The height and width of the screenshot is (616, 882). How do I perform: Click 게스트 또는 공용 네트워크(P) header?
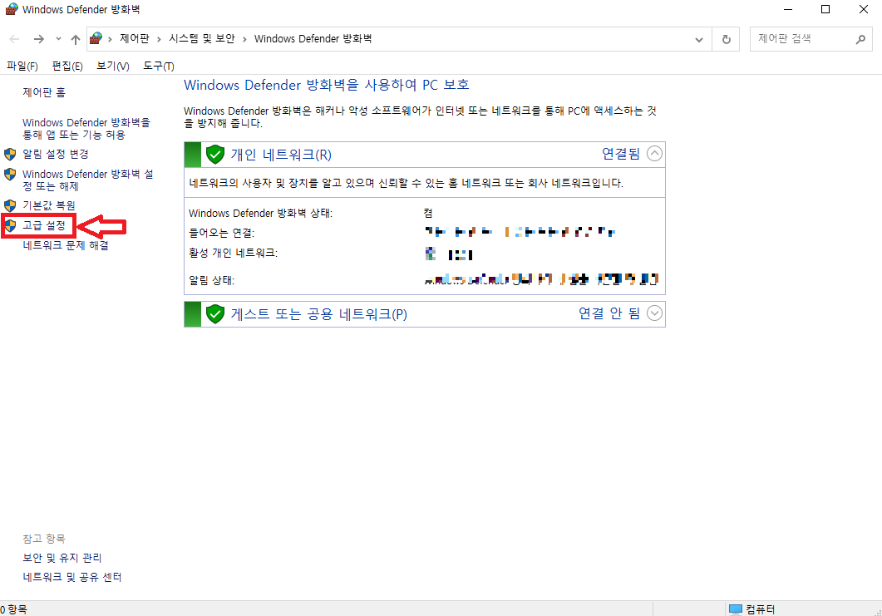[319, 313]
